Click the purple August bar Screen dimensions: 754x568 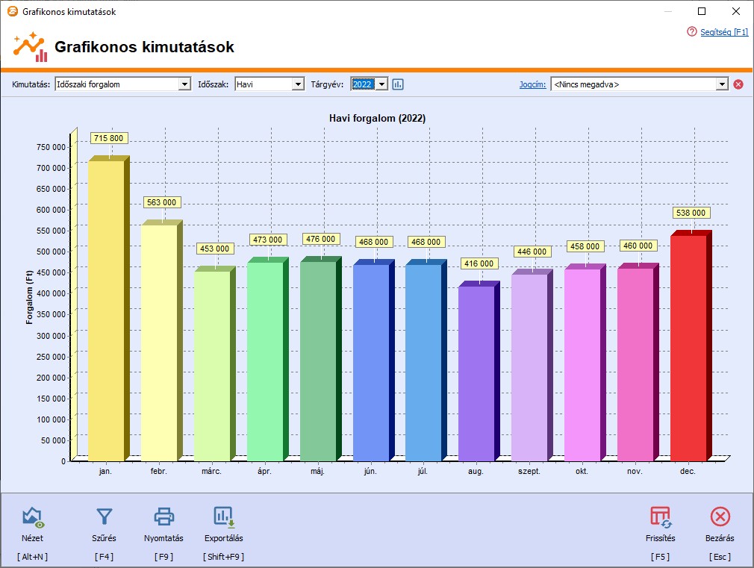[476, 373]
